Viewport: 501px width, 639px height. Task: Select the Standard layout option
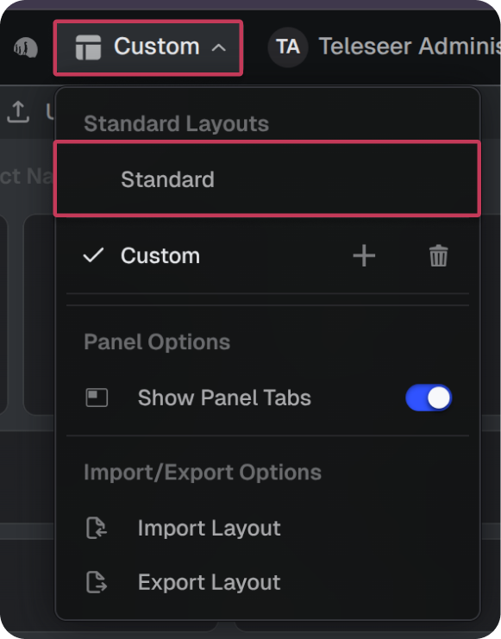(x=267, y=179)
